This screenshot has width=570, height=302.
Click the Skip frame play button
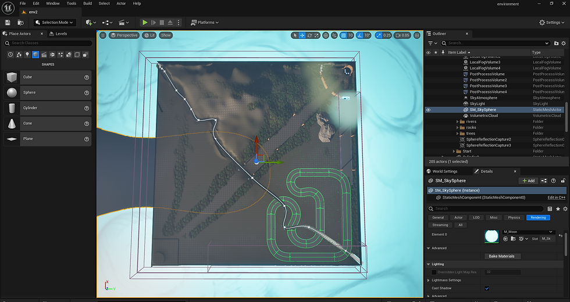(x=154, y=23)
